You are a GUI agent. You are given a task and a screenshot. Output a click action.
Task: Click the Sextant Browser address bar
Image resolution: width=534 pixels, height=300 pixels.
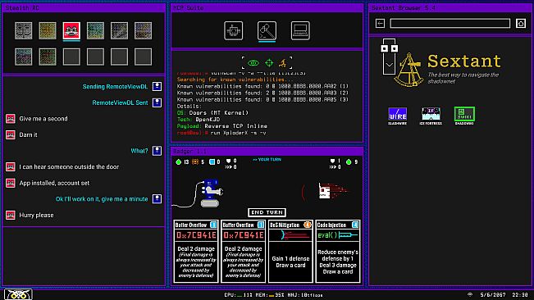point(450,23)
